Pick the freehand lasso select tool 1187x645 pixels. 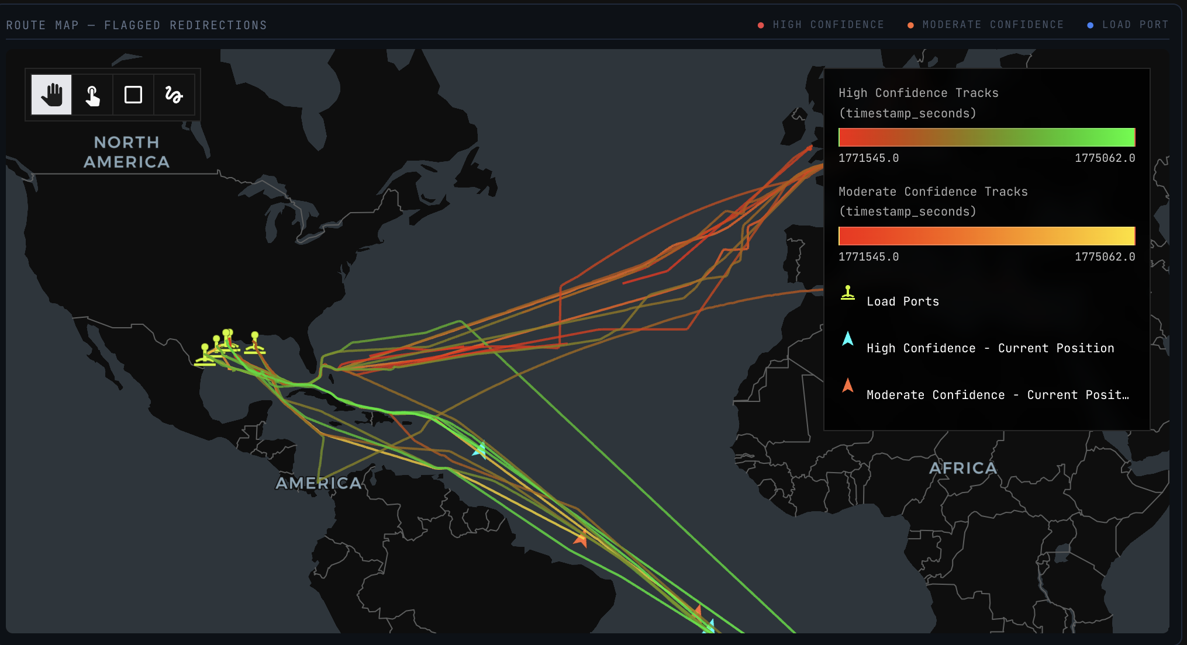tap(174, 95)
